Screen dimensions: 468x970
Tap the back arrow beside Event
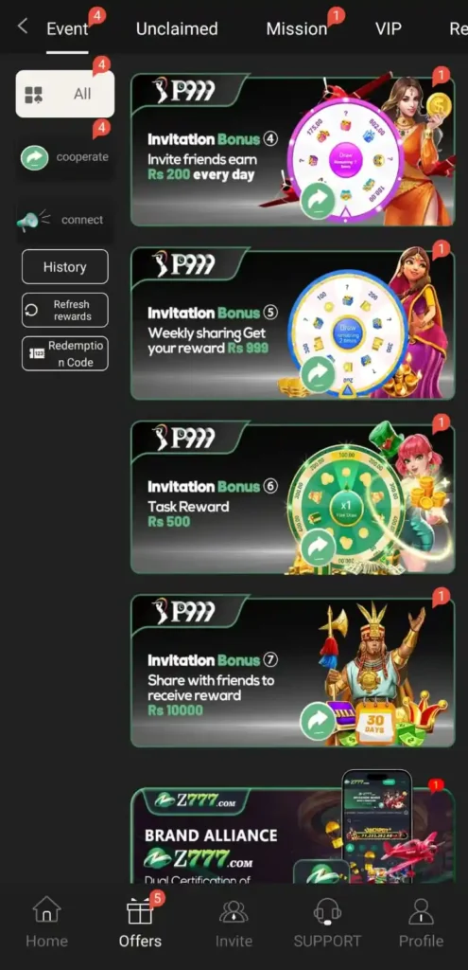click(x=23, y=26)
